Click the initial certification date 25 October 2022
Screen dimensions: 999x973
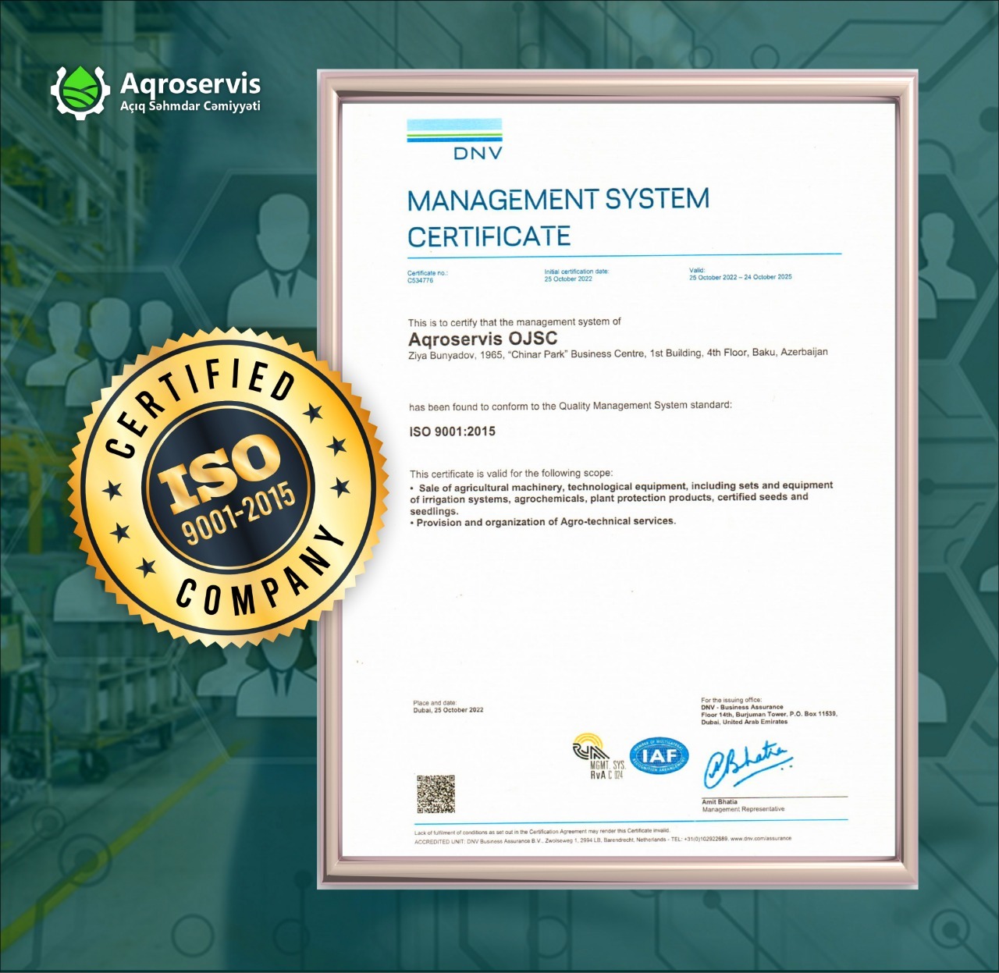[568, 279]
